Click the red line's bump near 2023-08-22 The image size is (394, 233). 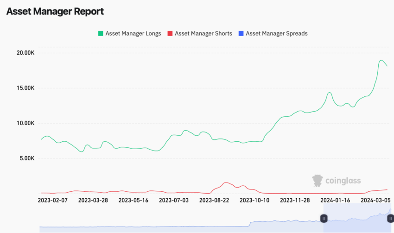pos(226,183)
